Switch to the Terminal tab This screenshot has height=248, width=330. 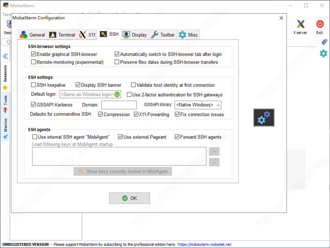[x=62, y=35]
